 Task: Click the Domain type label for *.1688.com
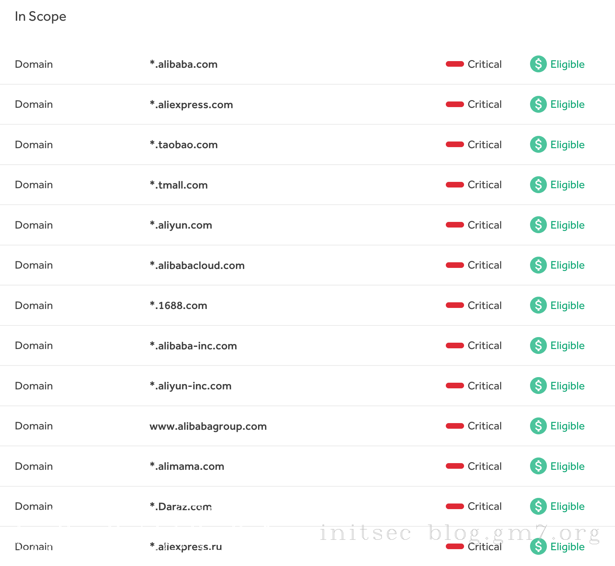pyautogui.click(x=34, y=305)
